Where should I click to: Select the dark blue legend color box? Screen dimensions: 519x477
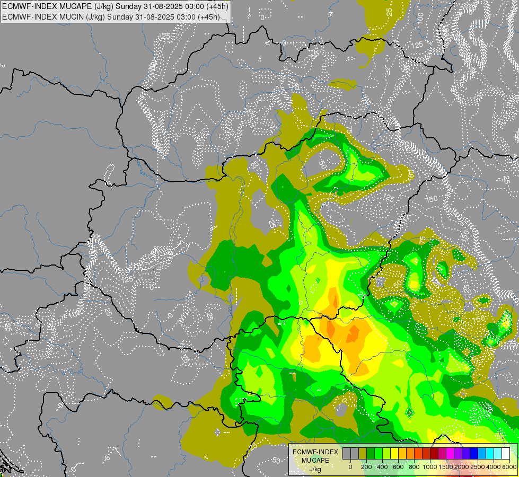(x=474, y=454)
